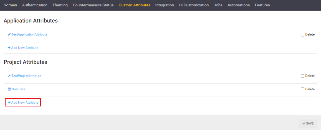This screenshot has height=130, width=321.
Task: Select the Features tab
Action: [262, 5]
